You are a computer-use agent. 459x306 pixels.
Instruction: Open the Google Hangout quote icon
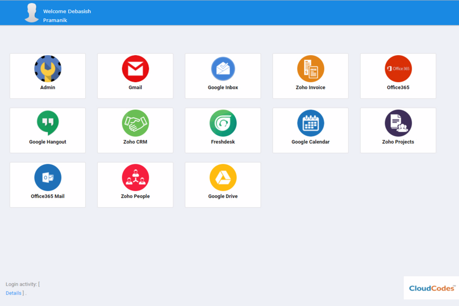48,123
